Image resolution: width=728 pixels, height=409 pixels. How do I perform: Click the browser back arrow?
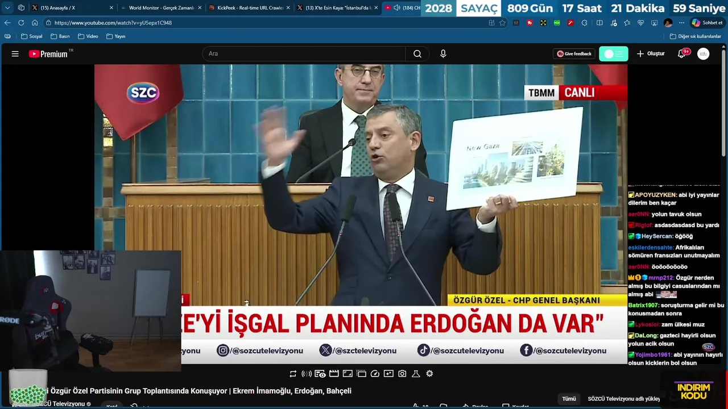point(7,23)
